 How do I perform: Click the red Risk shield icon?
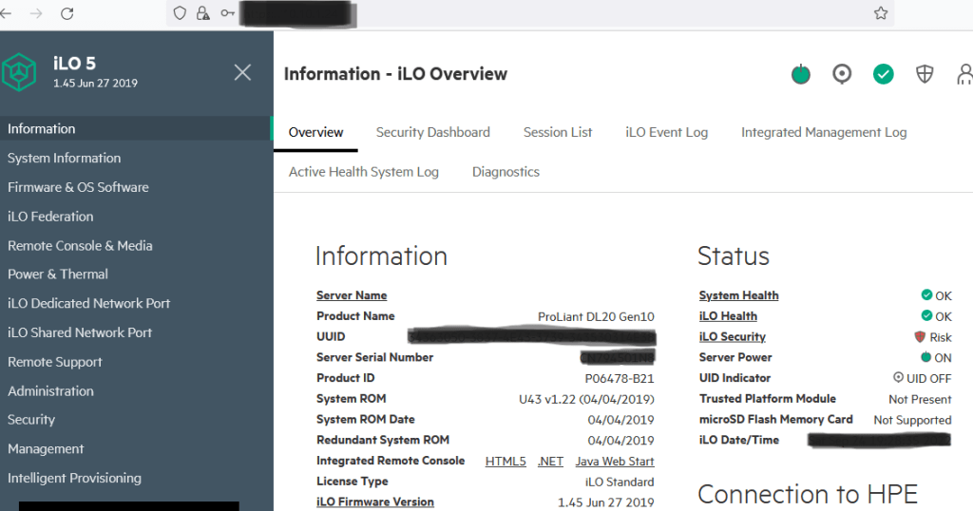click(920, 337)
